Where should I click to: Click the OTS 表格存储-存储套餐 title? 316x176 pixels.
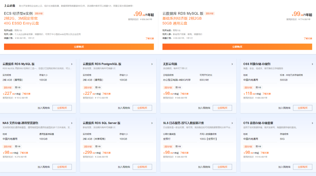tap(258, 123)
